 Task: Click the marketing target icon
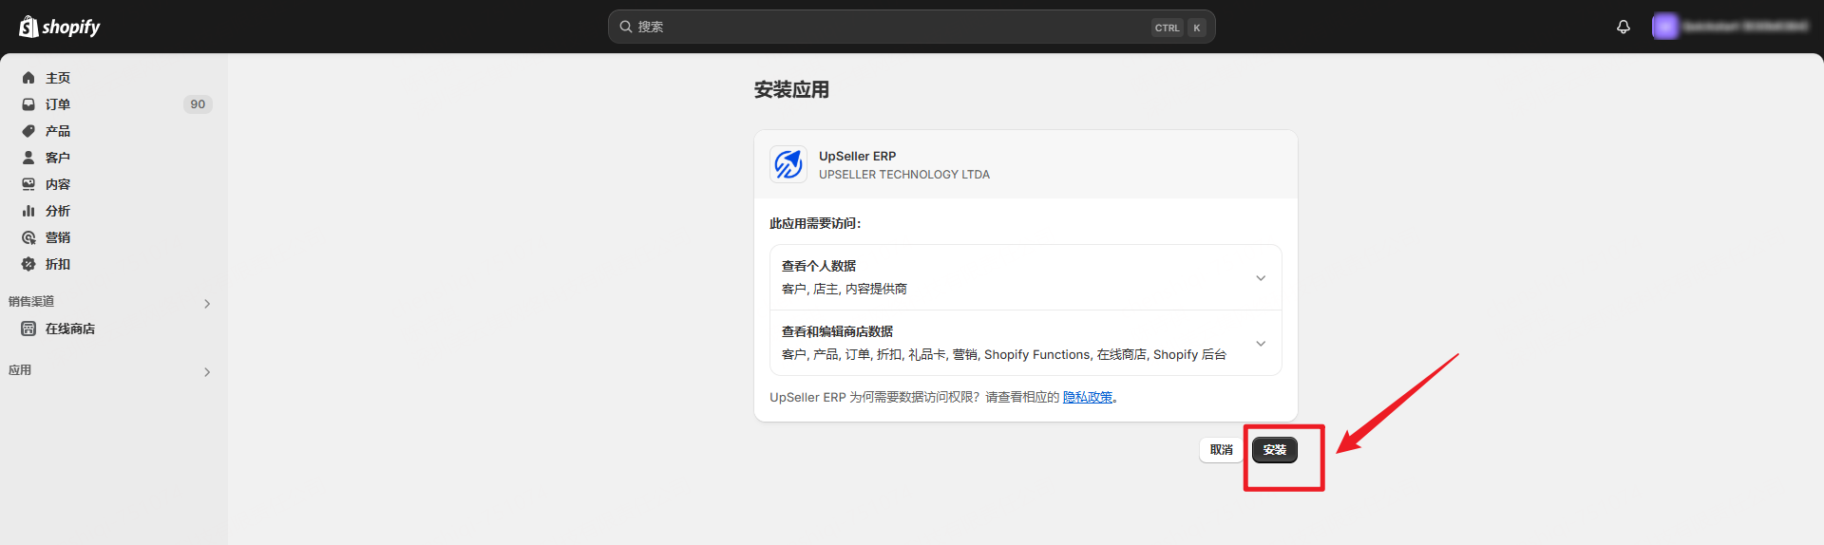click(28, 237)
